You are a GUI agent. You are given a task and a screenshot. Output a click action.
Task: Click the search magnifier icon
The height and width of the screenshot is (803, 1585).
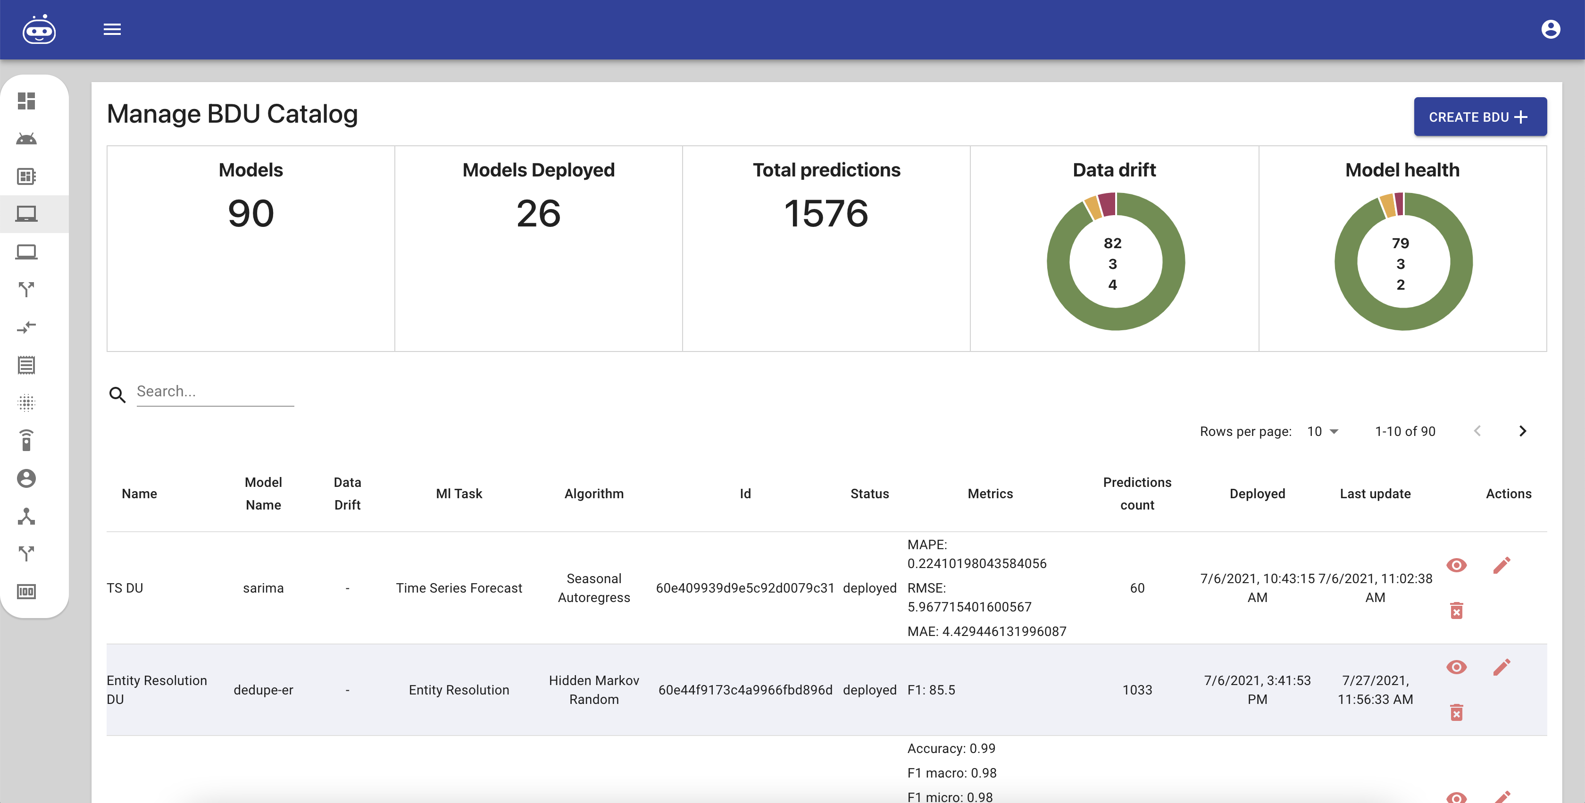(x=117, y=394)
